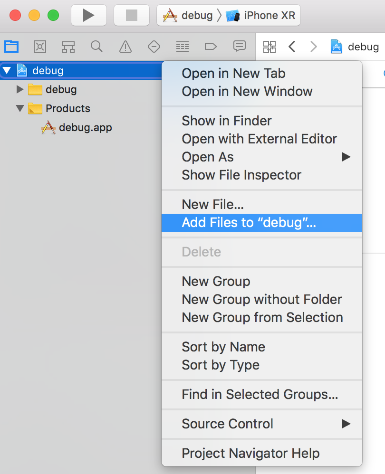Select the Source Control navigator icon
The image size is (385, 474).
(x=39, y=47)
